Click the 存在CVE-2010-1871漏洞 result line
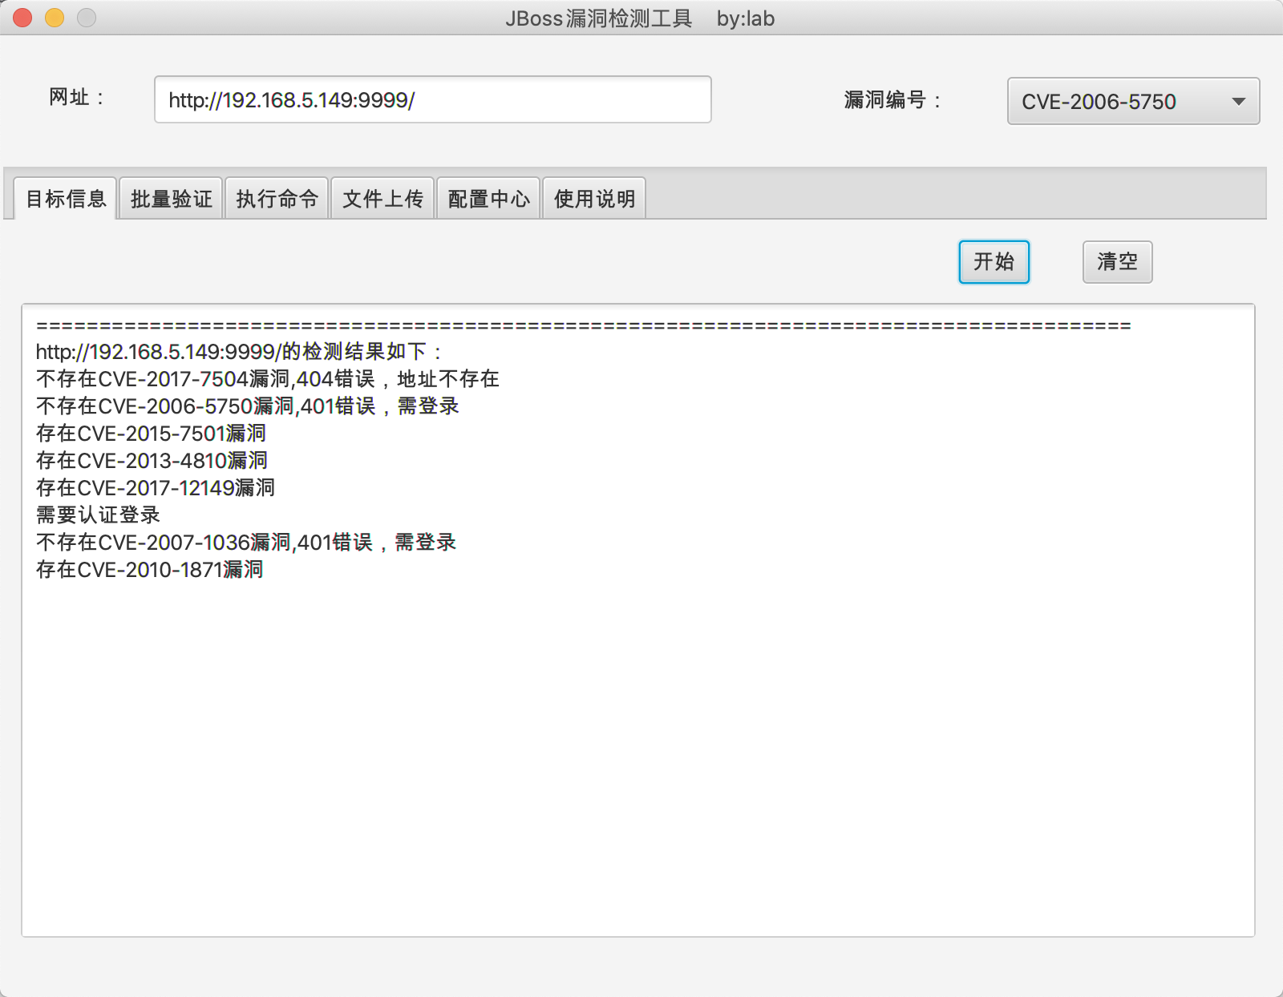 [x=150, y=570]
